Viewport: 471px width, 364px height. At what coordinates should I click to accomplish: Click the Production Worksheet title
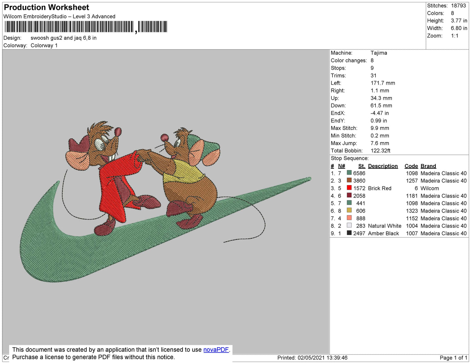(46, 7)
